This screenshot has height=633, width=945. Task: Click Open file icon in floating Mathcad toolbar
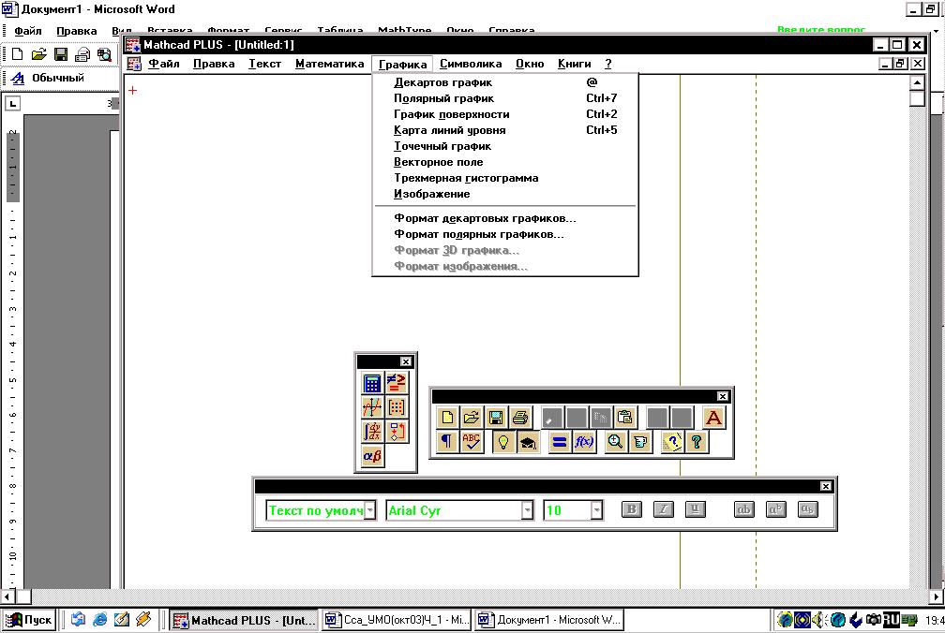tap(472, 417)
